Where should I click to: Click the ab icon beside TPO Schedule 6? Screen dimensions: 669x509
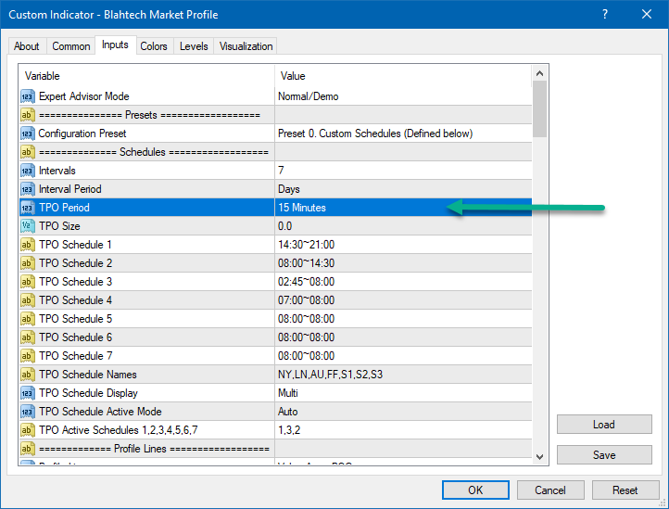click(27, 337)
